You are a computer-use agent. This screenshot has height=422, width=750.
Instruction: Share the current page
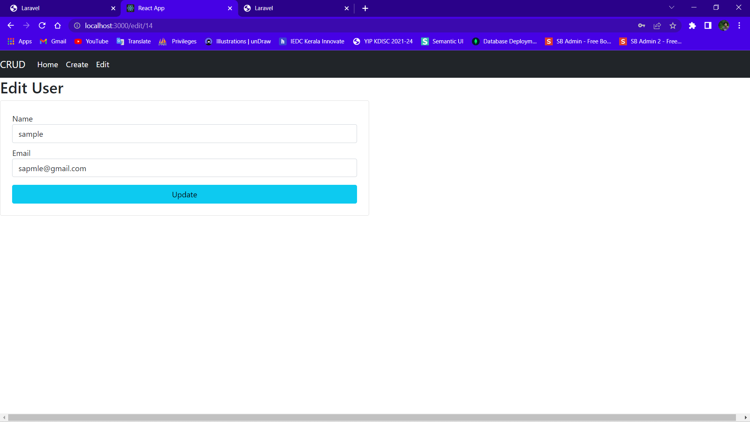(x=657, y=25)
